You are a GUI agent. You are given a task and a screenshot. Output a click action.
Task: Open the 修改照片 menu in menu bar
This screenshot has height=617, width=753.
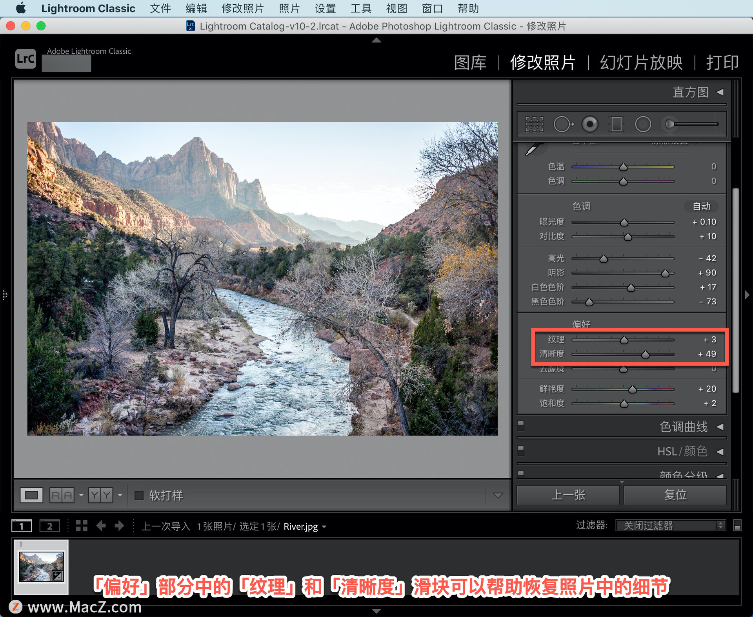(x=242, y=8)
